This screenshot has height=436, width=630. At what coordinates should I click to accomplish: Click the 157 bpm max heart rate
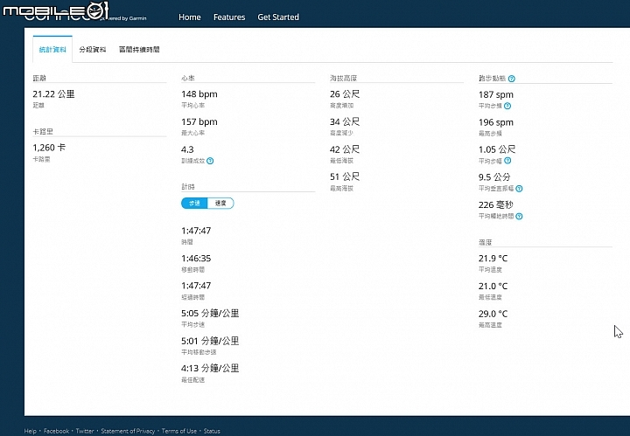[199, 122]
